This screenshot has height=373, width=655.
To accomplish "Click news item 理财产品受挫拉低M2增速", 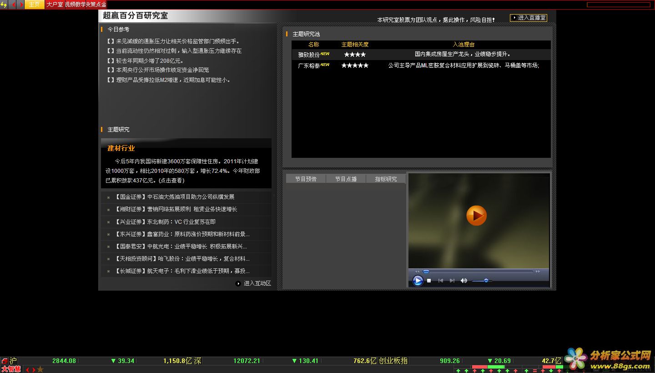I will tap(169, 80).
